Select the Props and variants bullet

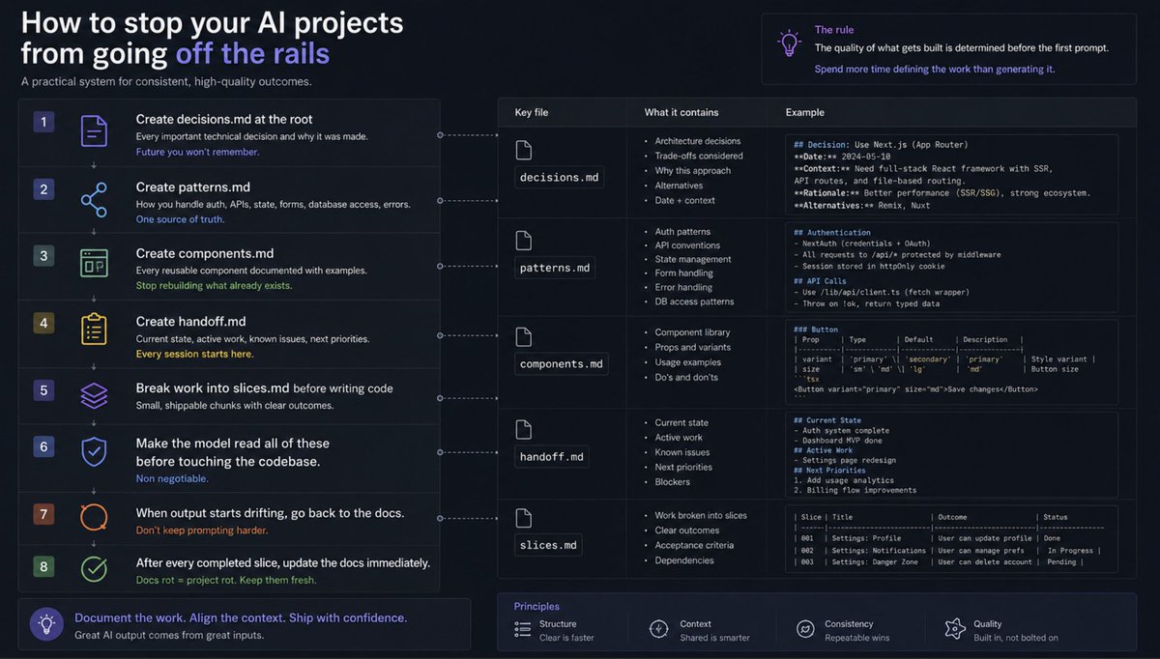[x=692, y=347]
